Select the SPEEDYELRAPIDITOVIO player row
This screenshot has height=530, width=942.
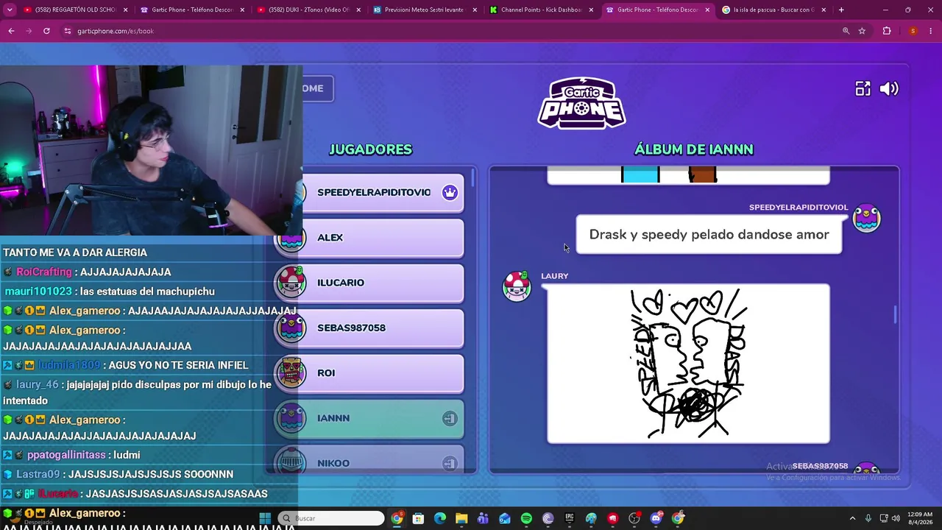(x=381, y=193)
